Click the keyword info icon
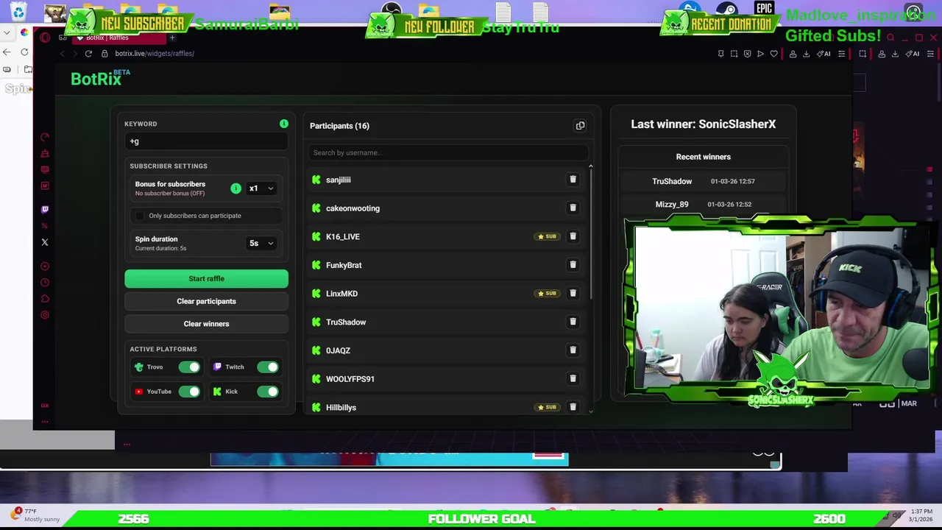Viewport: 942px width, 530px height. (284, 124)
